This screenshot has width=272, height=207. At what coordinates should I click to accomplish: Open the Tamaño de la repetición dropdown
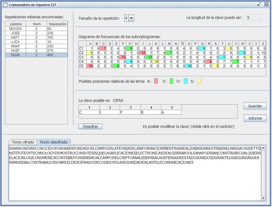point(132,18)
